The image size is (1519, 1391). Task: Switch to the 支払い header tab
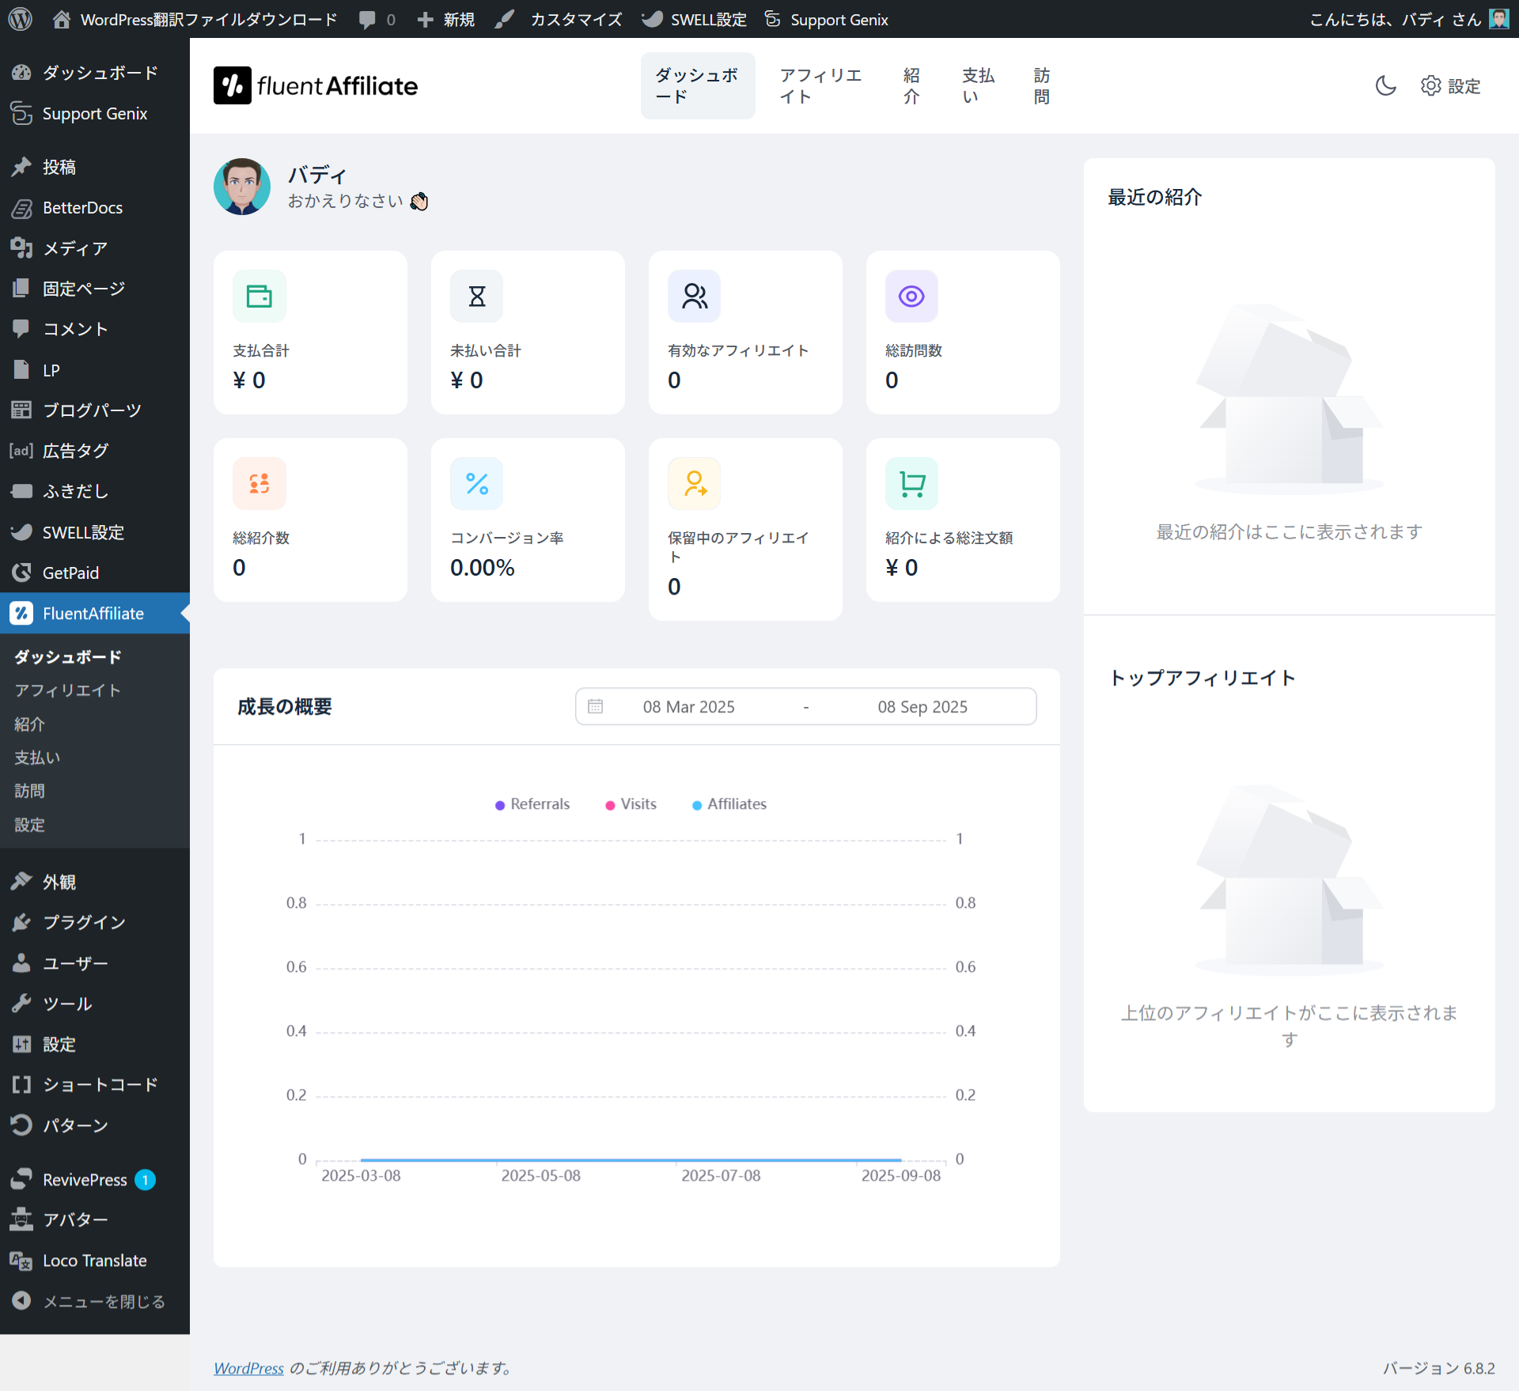pos(979,85)
